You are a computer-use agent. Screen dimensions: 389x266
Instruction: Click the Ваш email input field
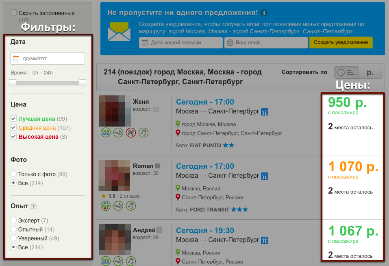click(266, 42)
